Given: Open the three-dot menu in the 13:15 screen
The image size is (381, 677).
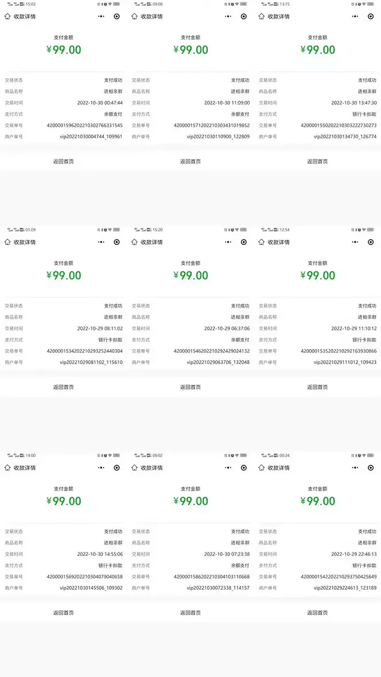Looking at the screenshot, I should coord(355,17).
